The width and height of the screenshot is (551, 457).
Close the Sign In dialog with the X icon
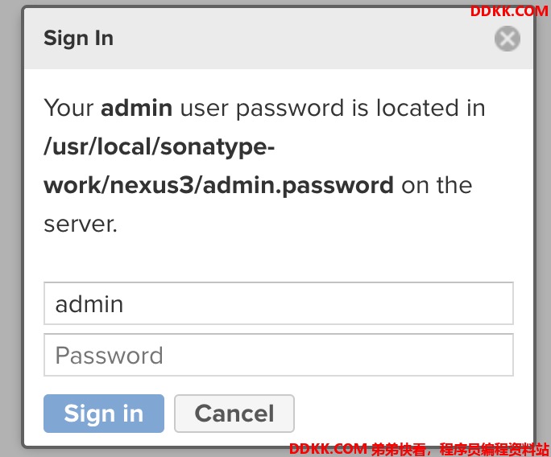[507, 39]
